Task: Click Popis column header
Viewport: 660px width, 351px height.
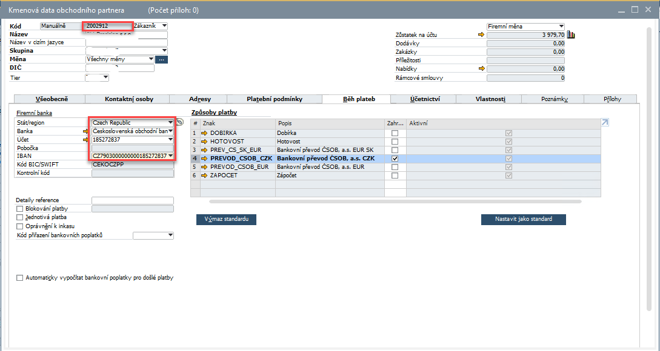Action: (330, 123)
